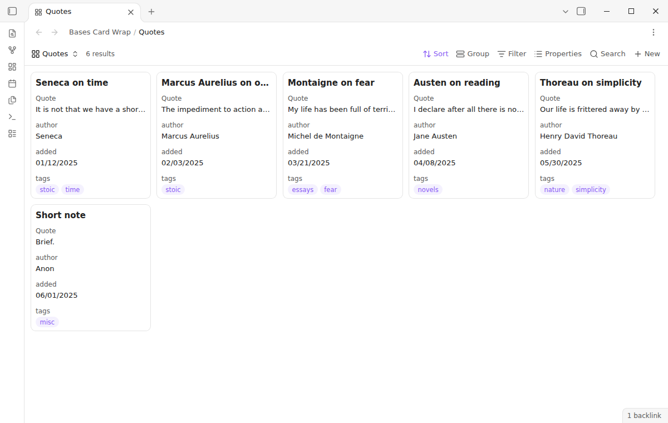The height and width of the screenshot is (423, 668).
Task: Open the Sort options
Action: (x=435, y=54)
